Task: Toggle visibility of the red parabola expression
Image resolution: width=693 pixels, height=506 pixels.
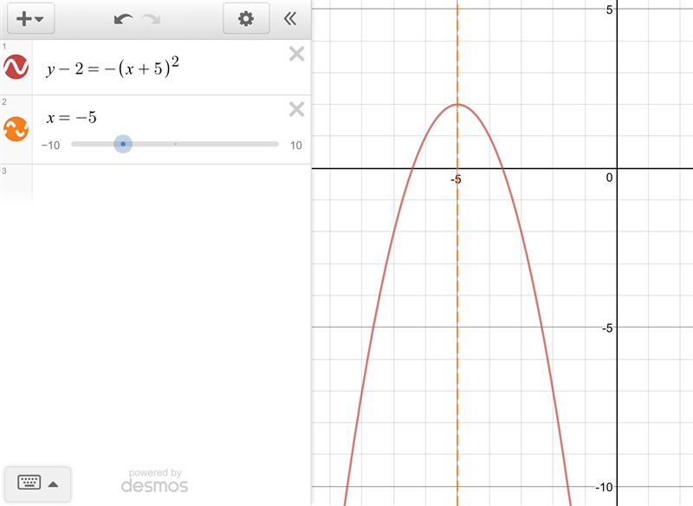Action: click(16, 67)
